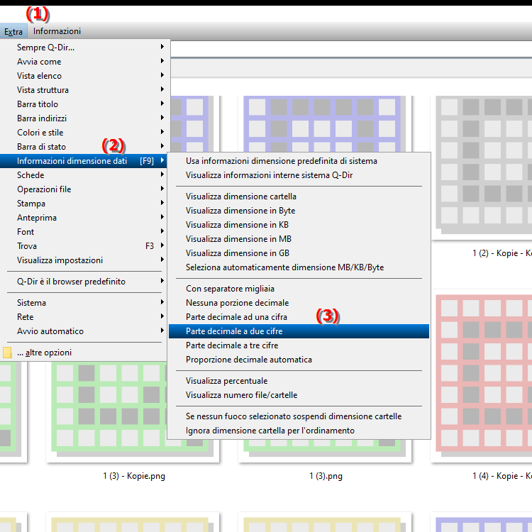Viewport: 532px width, 532px height.
Task: Open Colori e stile submenu
Action: click(x=84, y=133)
